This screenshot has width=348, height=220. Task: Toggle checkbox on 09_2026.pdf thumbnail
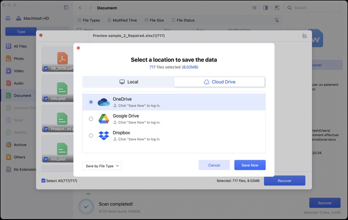[x=46, y=68]
